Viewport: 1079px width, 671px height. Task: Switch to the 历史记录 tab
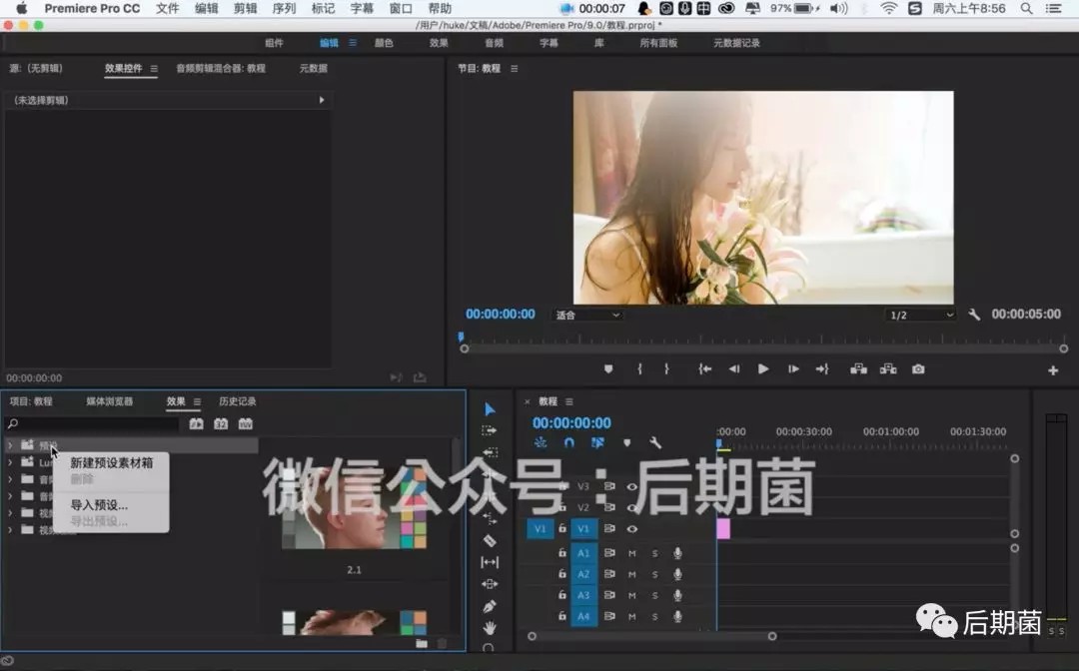coord(238,401)
